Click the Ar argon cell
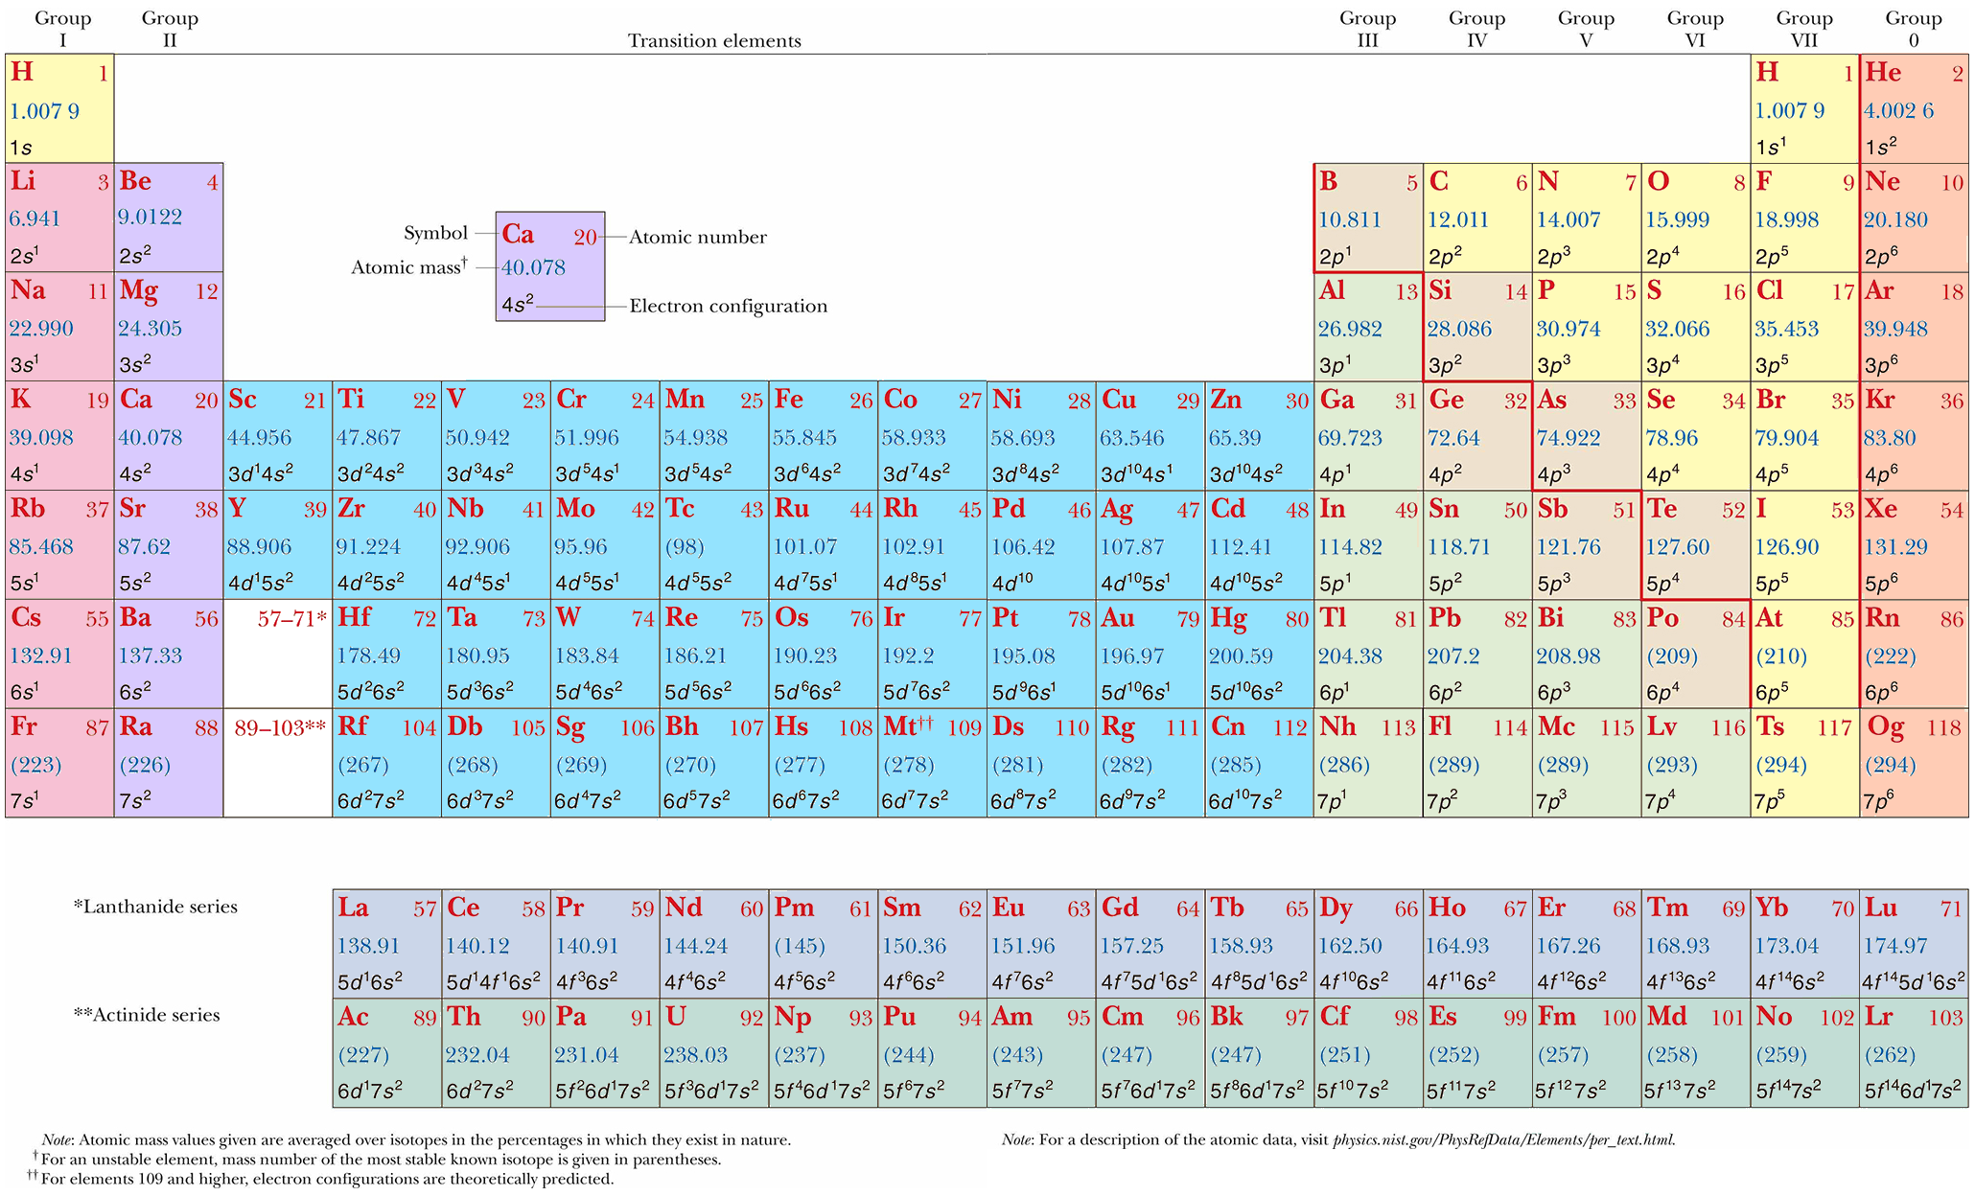 pos(1915,327)
